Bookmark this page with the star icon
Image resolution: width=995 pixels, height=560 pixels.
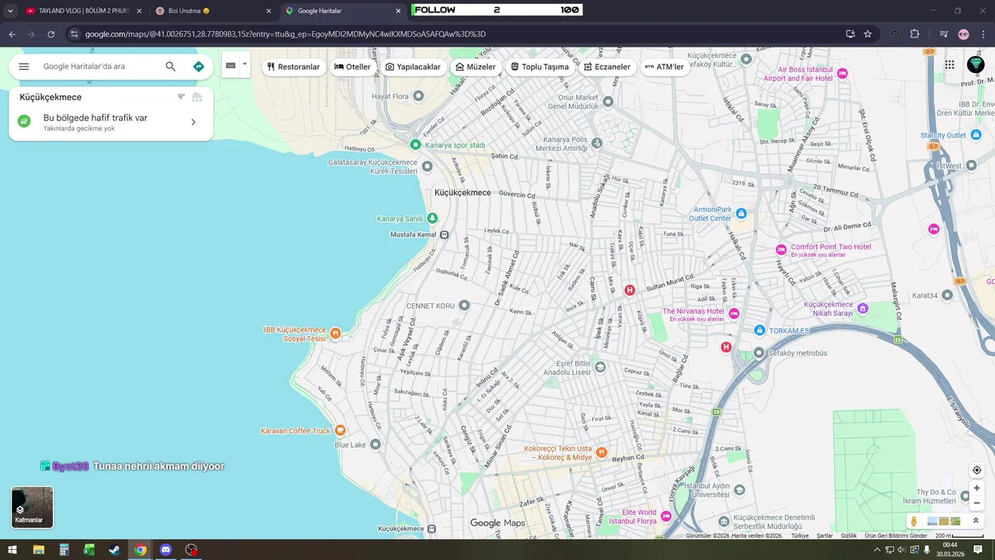click(x=868, y=34)
